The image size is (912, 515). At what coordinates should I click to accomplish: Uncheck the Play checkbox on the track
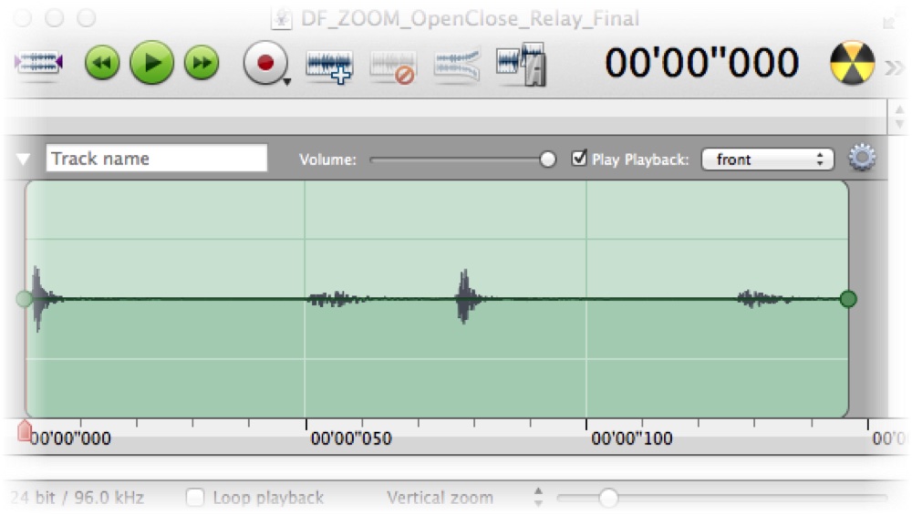(579, 158)
